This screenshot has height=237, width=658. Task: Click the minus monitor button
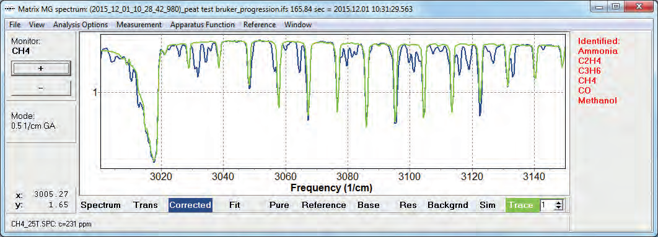(41, 88)
